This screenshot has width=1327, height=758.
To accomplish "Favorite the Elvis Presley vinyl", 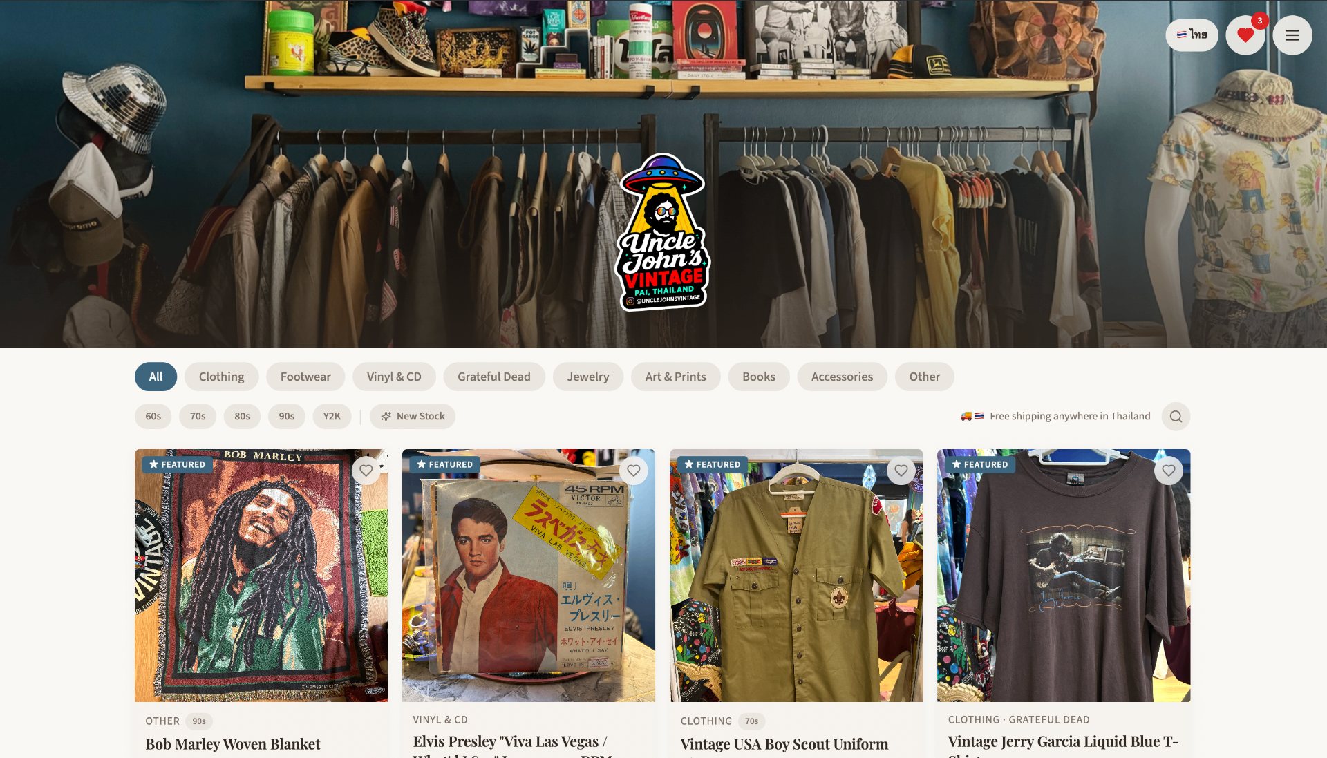I will point(634,471).
